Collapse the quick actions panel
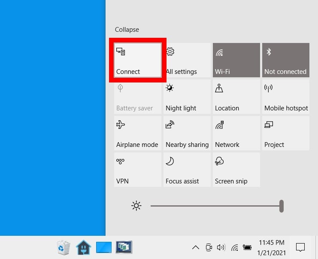This screenshot has width=318, height=259. coord(127,30)
